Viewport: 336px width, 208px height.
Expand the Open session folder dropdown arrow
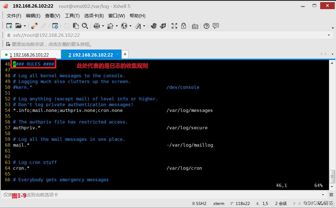pos(25,26)
